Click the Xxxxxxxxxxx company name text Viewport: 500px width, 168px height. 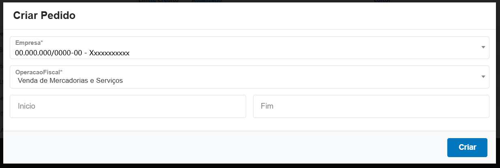pyautogui.click(x=109, y=53)
